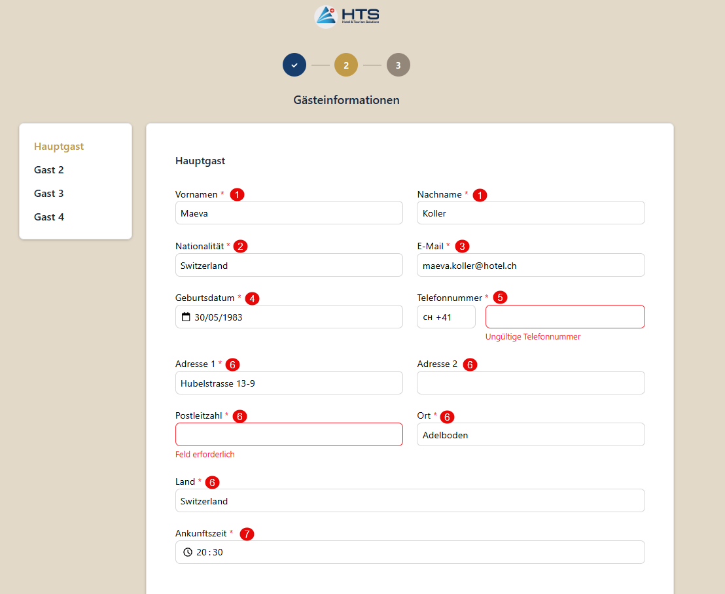
Task: Click the HTS logo at the top
Action: (347, 16)
